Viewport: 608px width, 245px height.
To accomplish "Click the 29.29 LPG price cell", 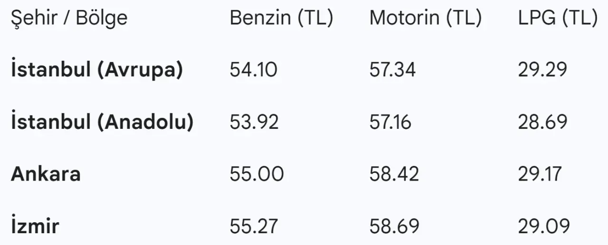I will (x=542, y=70).
